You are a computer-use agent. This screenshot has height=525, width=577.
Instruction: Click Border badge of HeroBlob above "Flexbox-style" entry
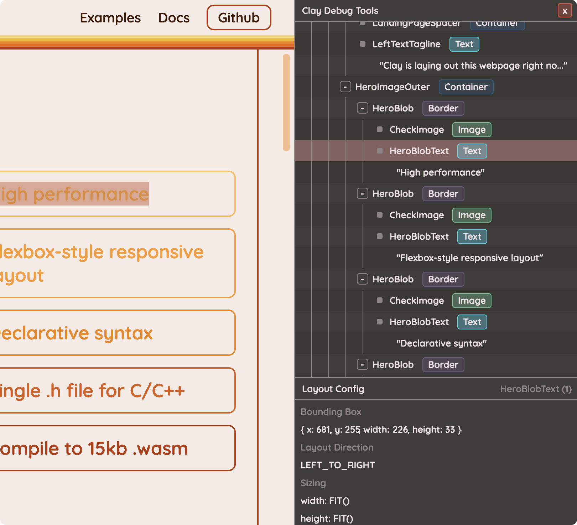click(x=443, y=194)
